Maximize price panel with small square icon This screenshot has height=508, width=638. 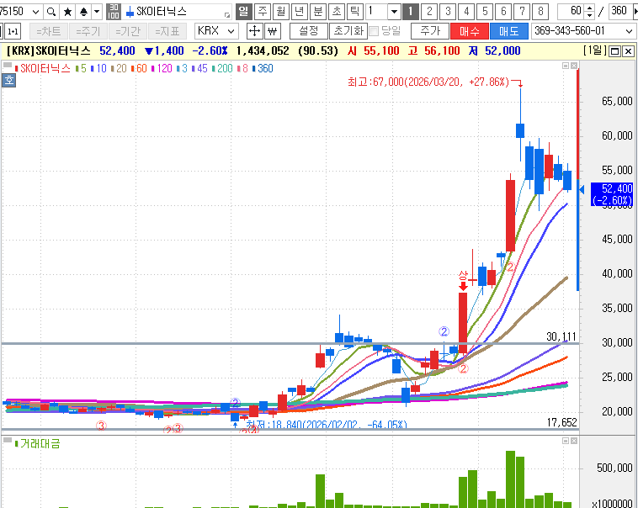click(566, 66)
